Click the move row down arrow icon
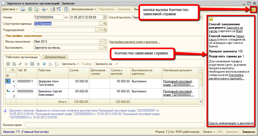 click(x=44, y=64)
